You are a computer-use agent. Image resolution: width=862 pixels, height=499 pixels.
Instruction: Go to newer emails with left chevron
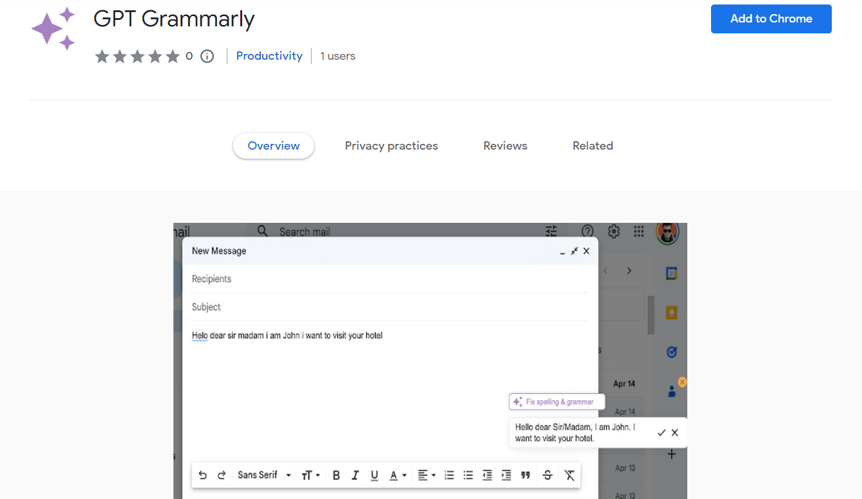pyautogui.click(x=606, y=271)
